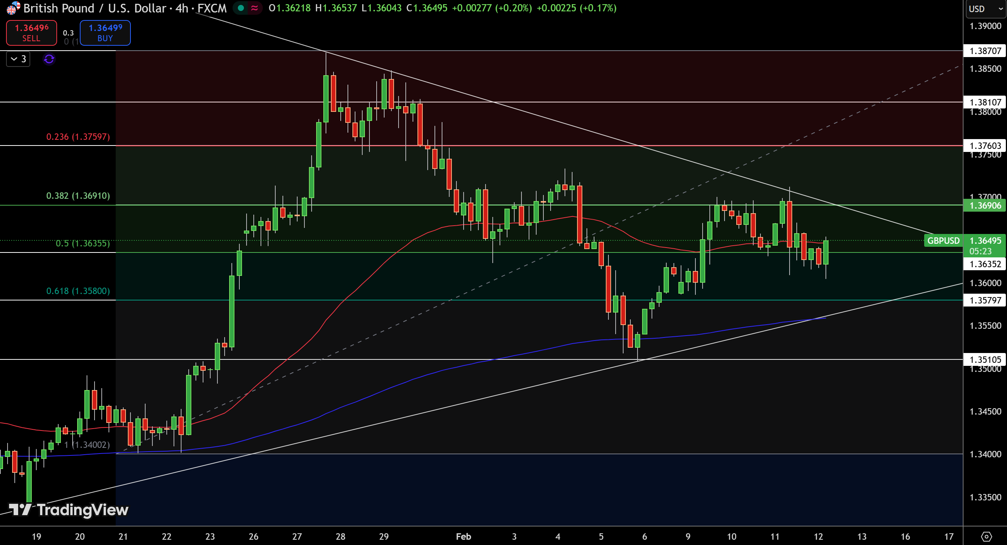This screenshot has height=545, width=1007.
Task: Click the 4h timeframe label in title
Action: tap(182, 8)
